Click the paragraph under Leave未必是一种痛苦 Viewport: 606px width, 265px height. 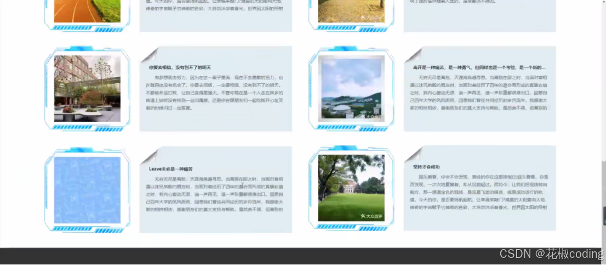pos(214,194)
